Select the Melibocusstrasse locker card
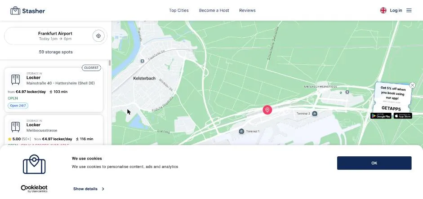This screenshot has height=199, width=423. [x=53, y=130]
